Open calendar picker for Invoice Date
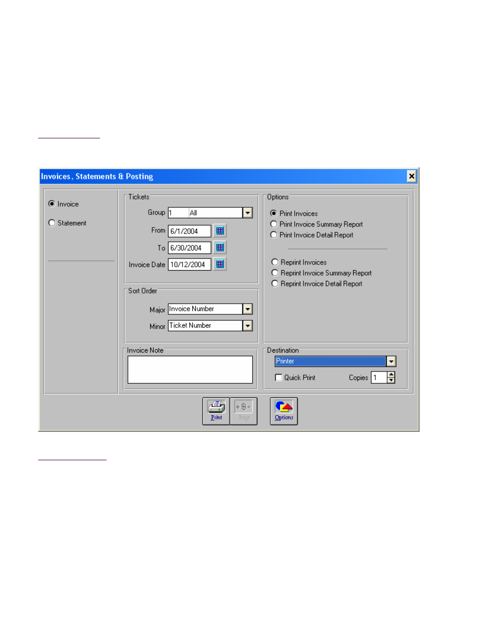The width and height of the screenshot is (484, 626). click(x=220, y=264)
